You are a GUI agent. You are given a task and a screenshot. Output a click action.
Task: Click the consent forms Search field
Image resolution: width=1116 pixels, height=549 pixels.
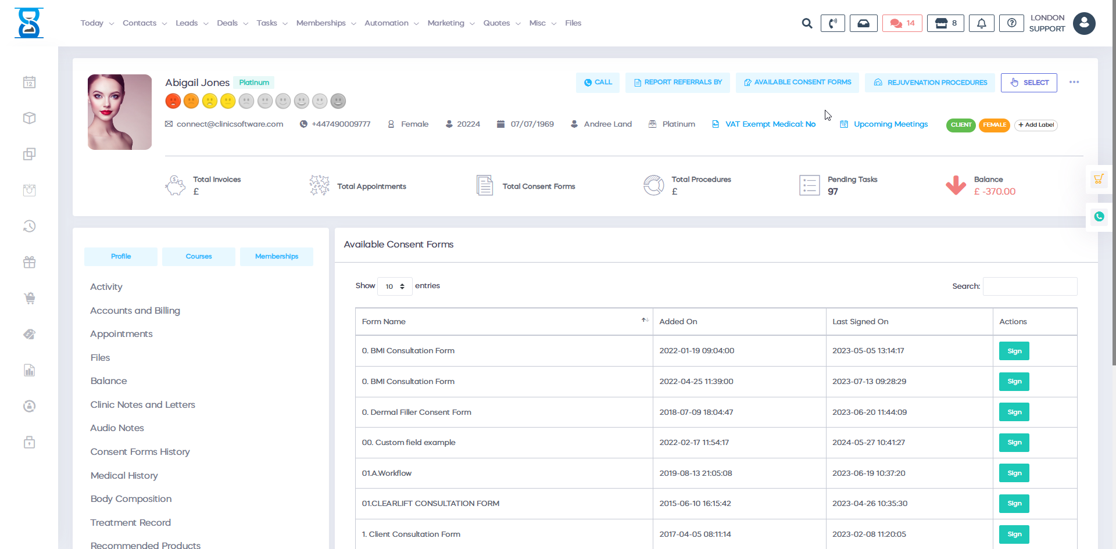(x=1029, y=286)
